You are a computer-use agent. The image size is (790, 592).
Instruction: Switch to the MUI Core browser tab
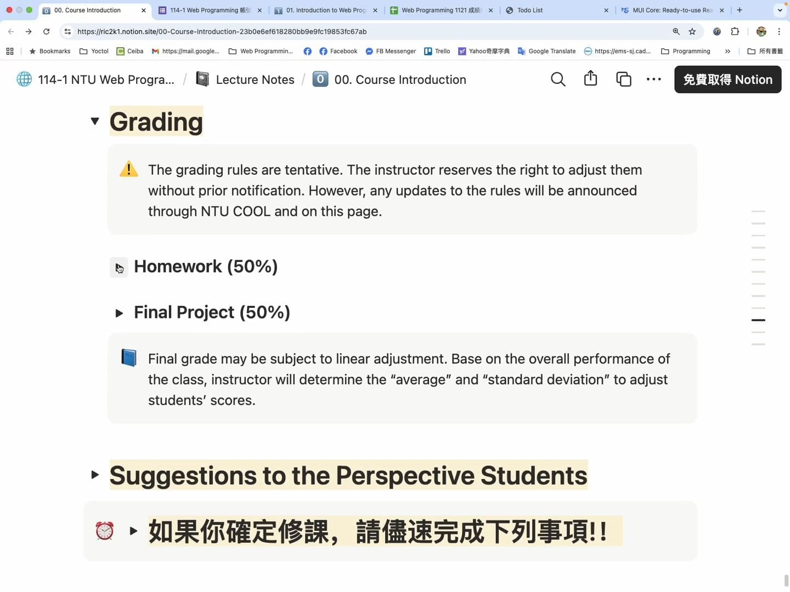pos(670,10)
